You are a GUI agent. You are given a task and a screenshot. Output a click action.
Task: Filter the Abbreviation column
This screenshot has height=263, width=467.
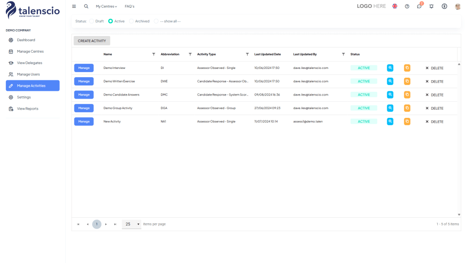[x=190, y=54]
